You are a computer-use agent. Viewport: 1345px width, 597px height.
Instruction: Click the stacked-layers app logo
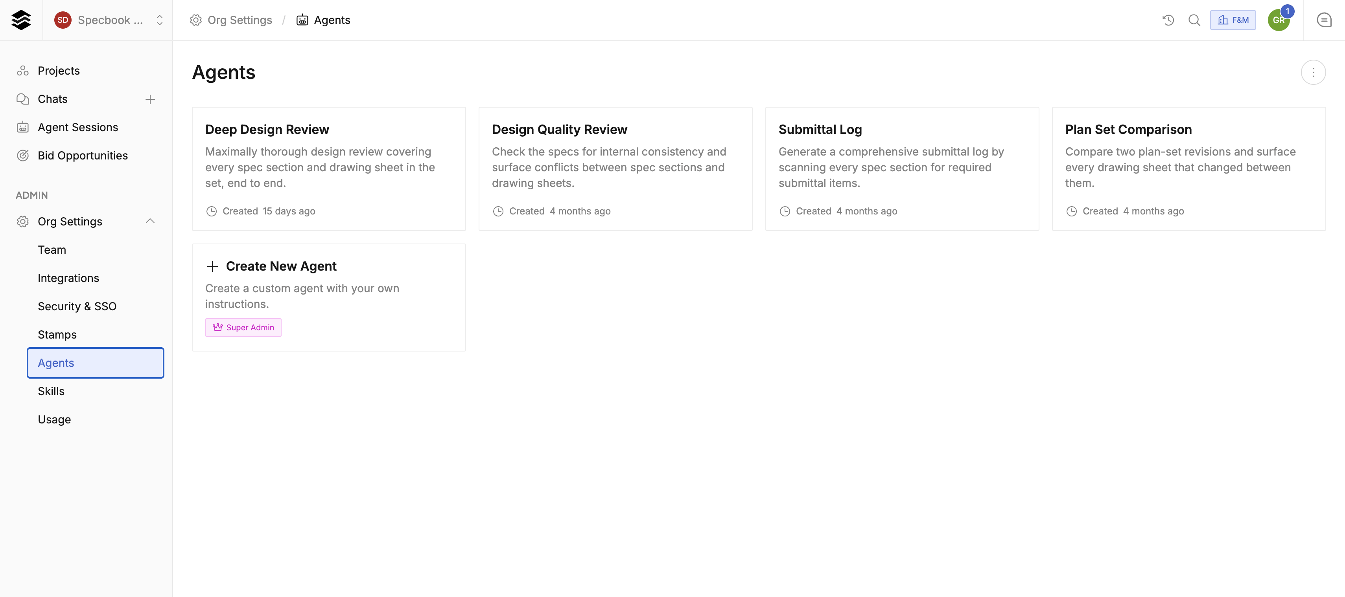pos(21,20)
